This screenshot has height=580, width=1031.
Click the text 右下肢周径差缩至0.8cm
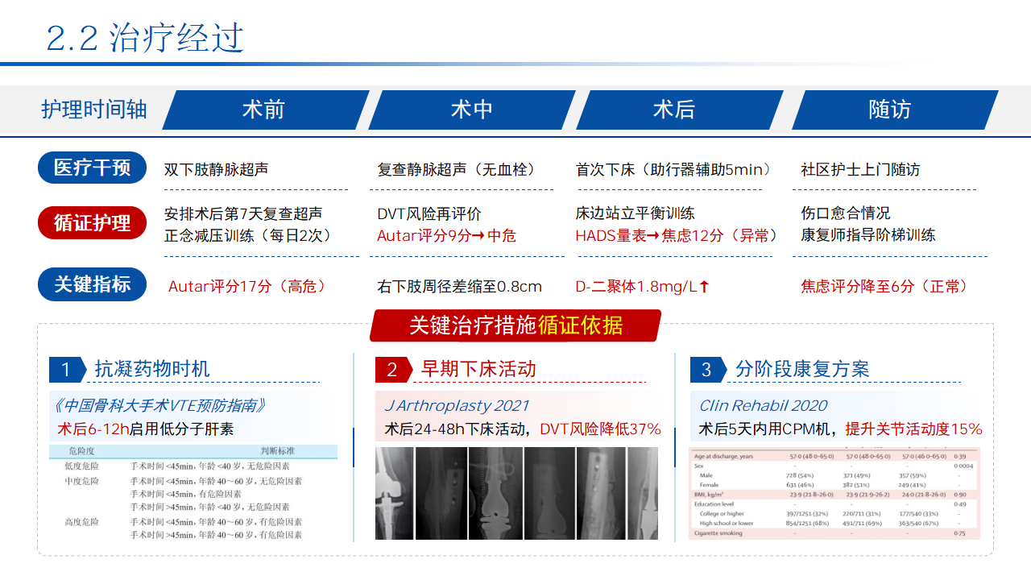[459, 286]
